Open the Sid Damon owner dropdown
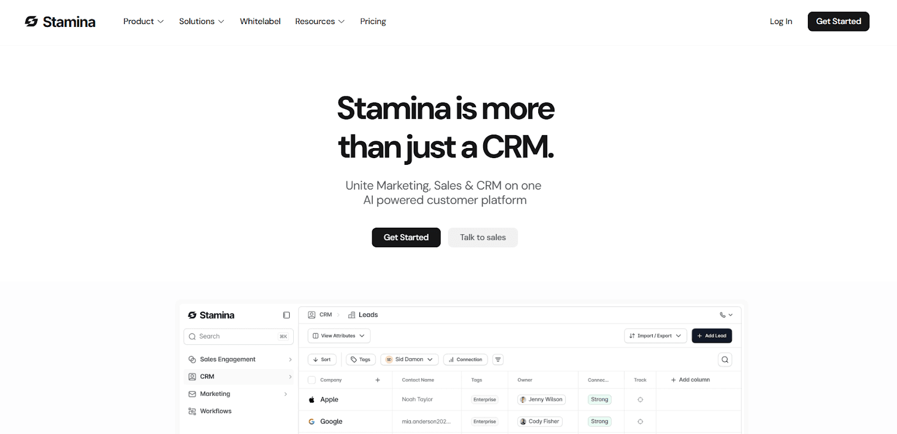 coord(409,359)
